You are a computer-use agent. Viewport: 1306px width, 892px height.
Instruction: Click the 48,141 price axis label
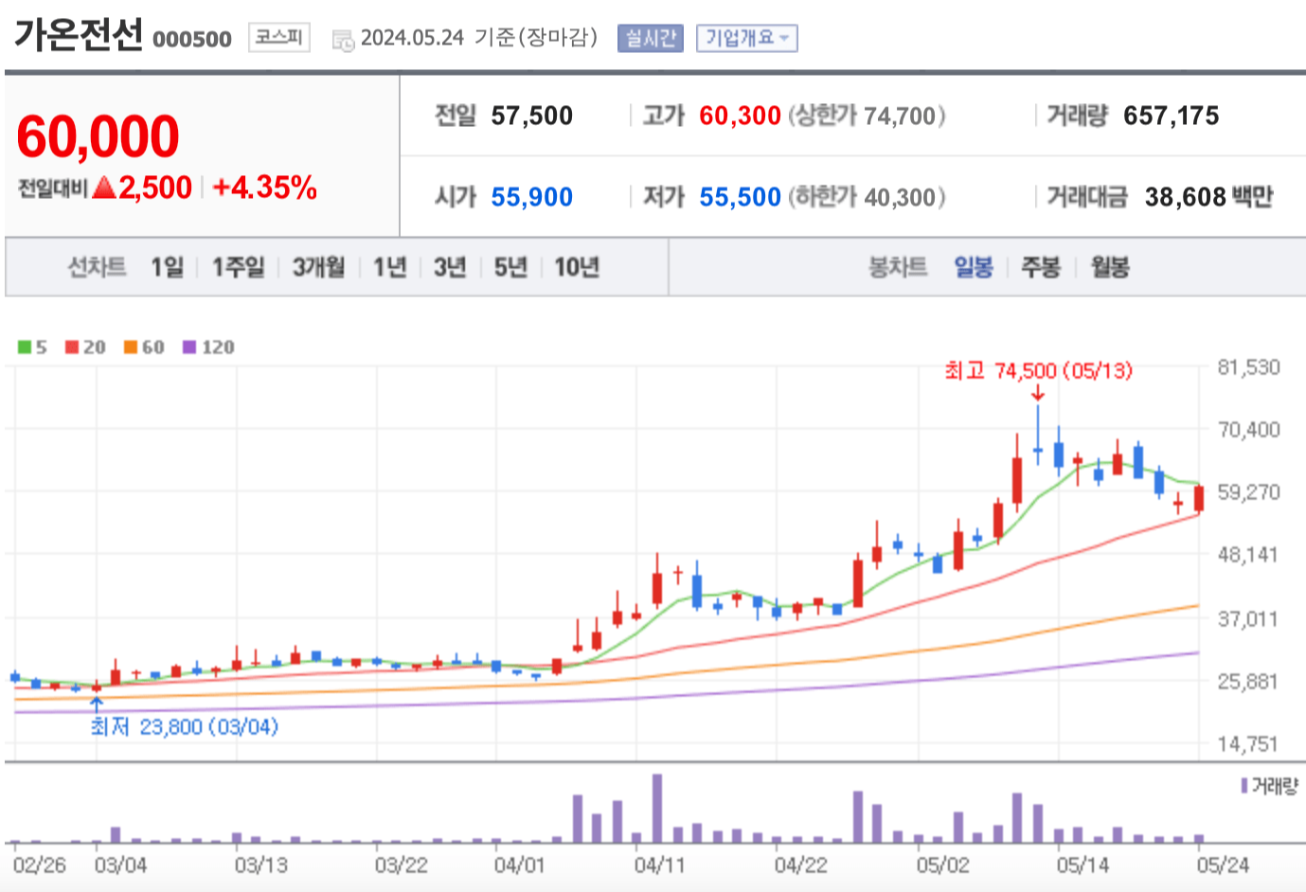coord(1248,554)
